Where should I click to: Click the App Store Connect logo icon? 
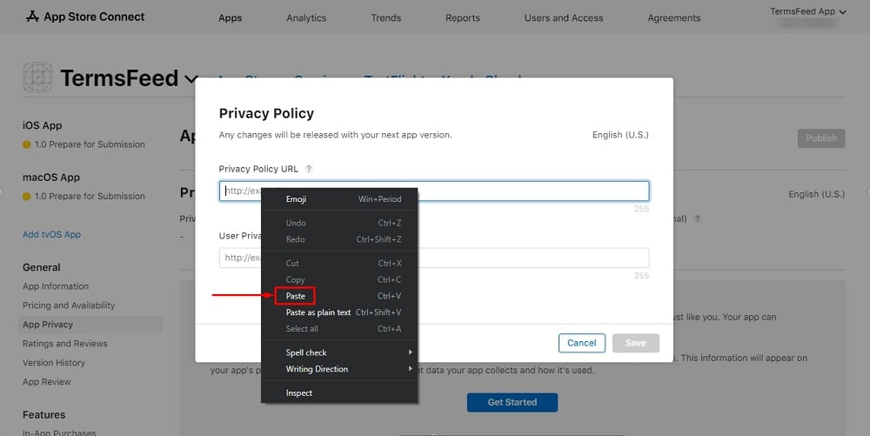(33, 17)
